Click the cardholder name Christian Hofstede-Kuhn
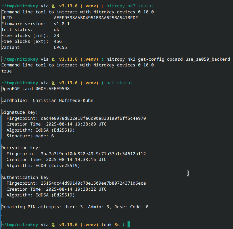 63,101
